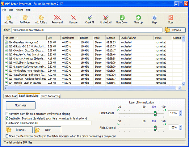Click the file list scroll down arrow
The height and width of the screenshot is (147, 189).
pyautogui.click(x=183, y=84)
